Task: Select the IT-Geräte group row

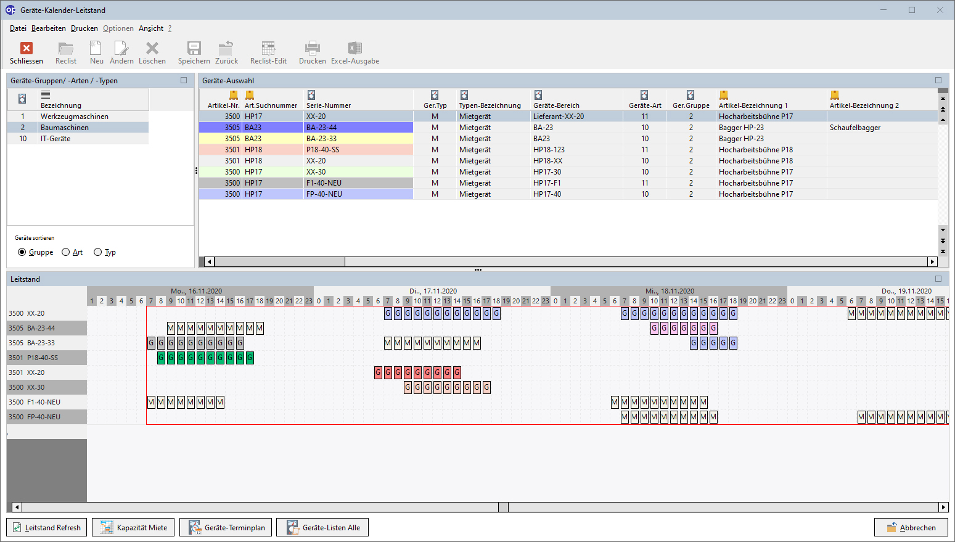Action: pos(78,139)
